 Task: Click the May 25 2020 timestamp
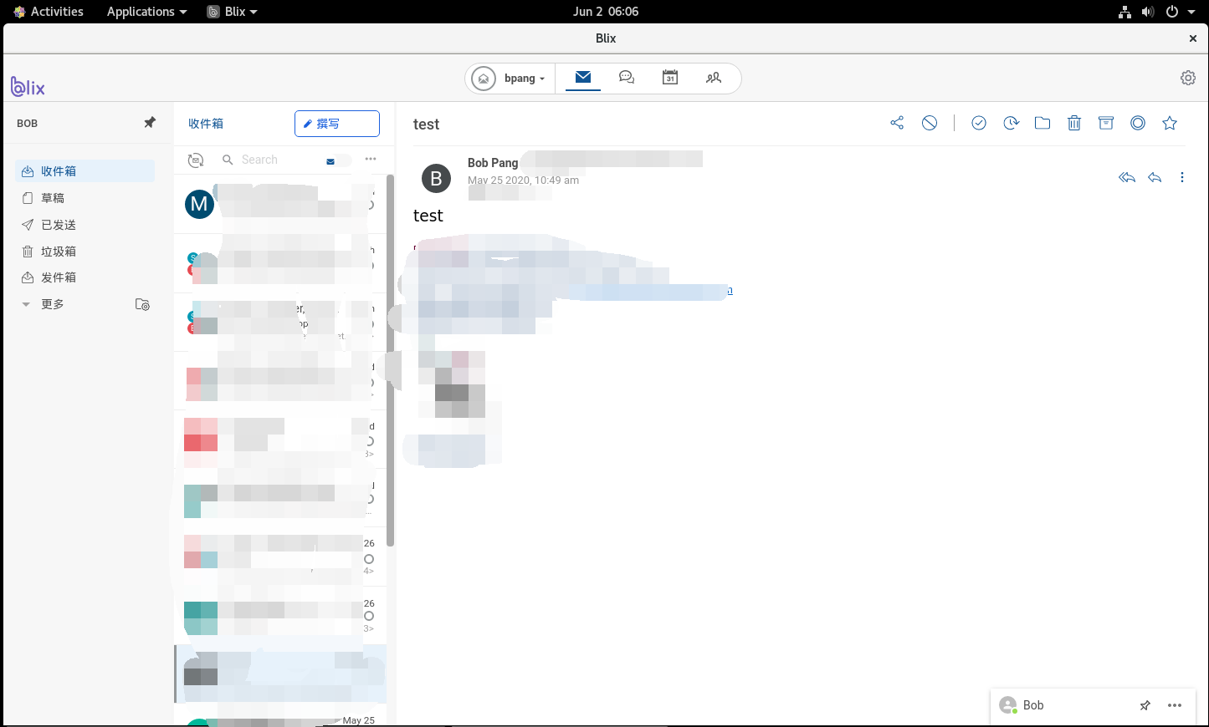(x=523, y=180)
